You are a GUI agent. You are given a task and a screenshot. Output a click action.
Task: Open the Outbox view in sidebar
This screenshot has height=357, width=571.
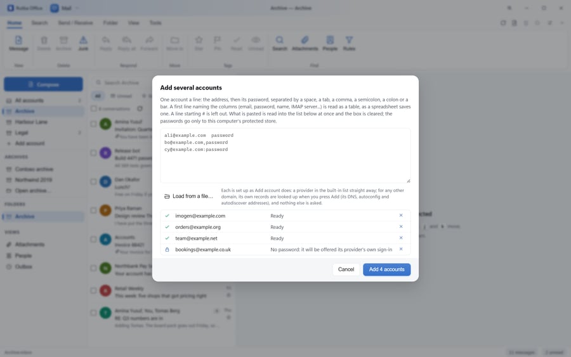point(43,267)
